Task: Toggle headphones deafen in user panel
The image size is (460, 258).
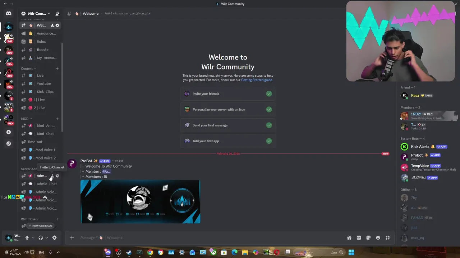Action: [41, 238]
